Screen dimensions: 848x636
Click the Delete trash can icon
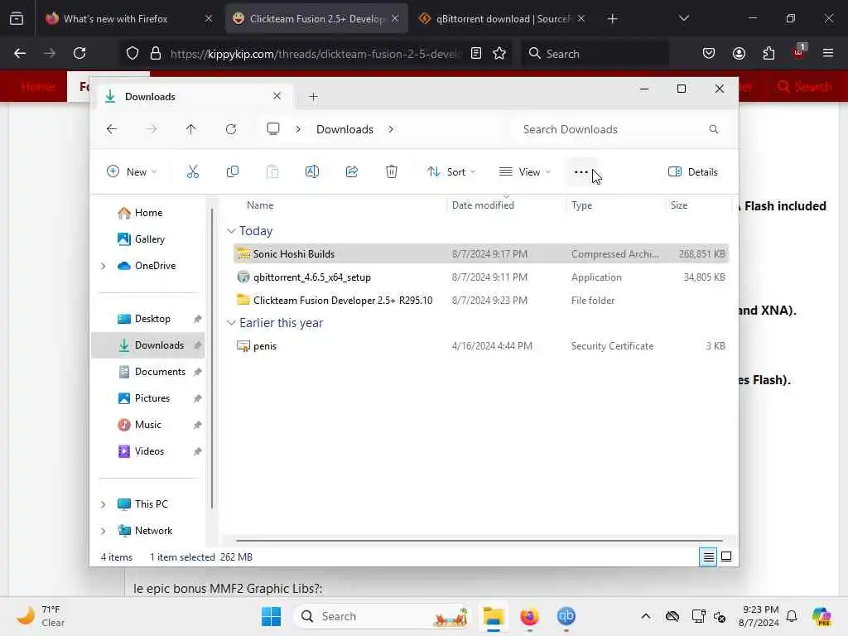pos(392,172)
